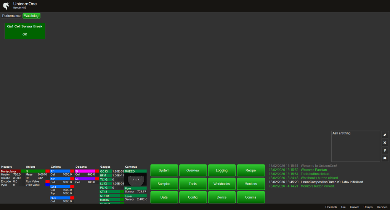Click the unicorn logo in the title bar
This screenshot has width=390, height=210.
pyautogui.click(x=6, y=6)
